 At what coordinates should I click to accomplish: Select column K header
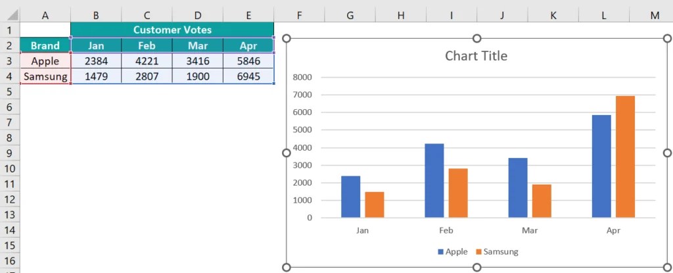(x=553, y=16)
